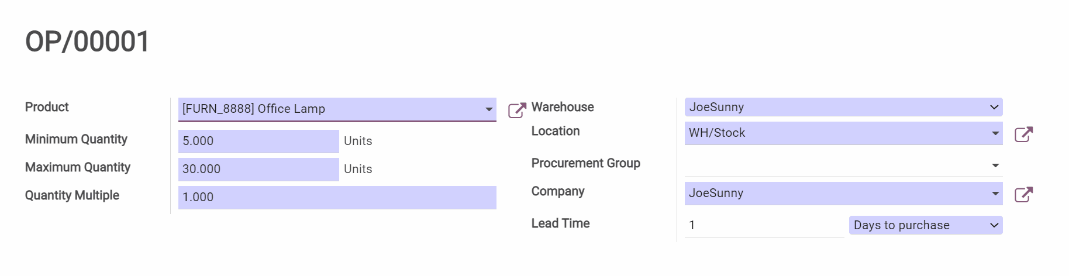Open the Days to purchase dropdown
The image size is (1069, 276).
925,225
